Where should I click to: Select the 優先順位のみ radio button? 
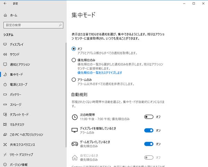74,60
